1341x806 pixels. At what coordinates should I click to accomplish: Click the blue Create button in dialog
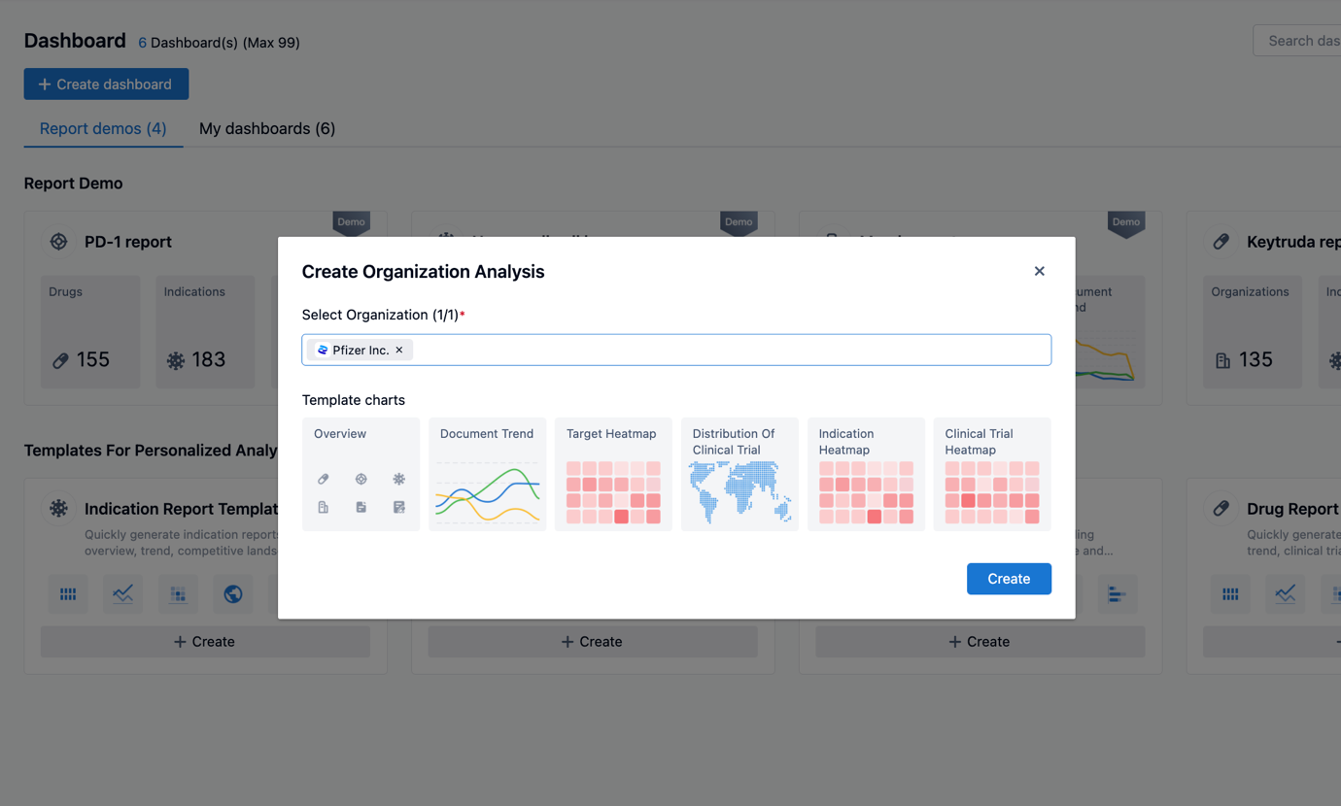[x=1009, y=579]
